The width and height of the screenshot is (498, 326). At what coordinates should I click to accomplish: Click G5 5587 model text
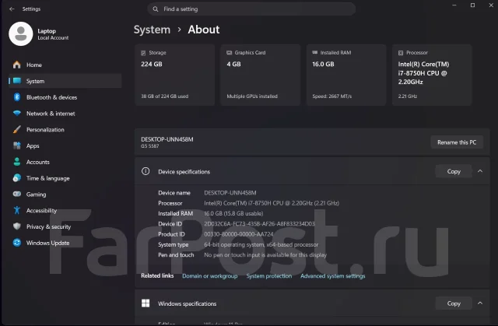click(x=150, y=146)
